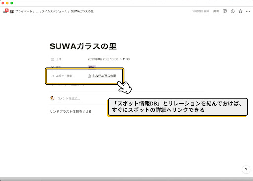Click the プライベート breadcrumb
The height and width of the screenshot is (181, 253).
[24, 11]
